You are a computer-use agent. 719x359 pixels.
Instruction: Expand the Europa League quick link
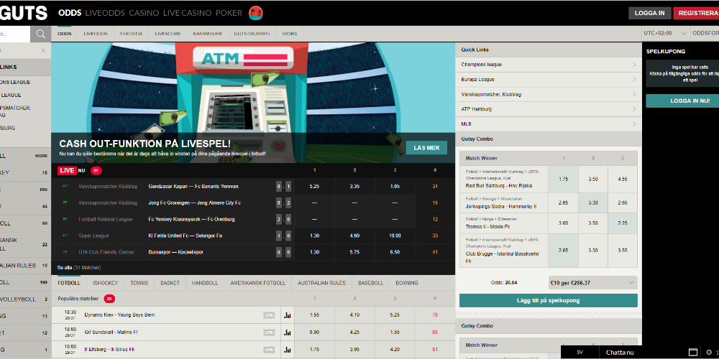pos(549,79)
